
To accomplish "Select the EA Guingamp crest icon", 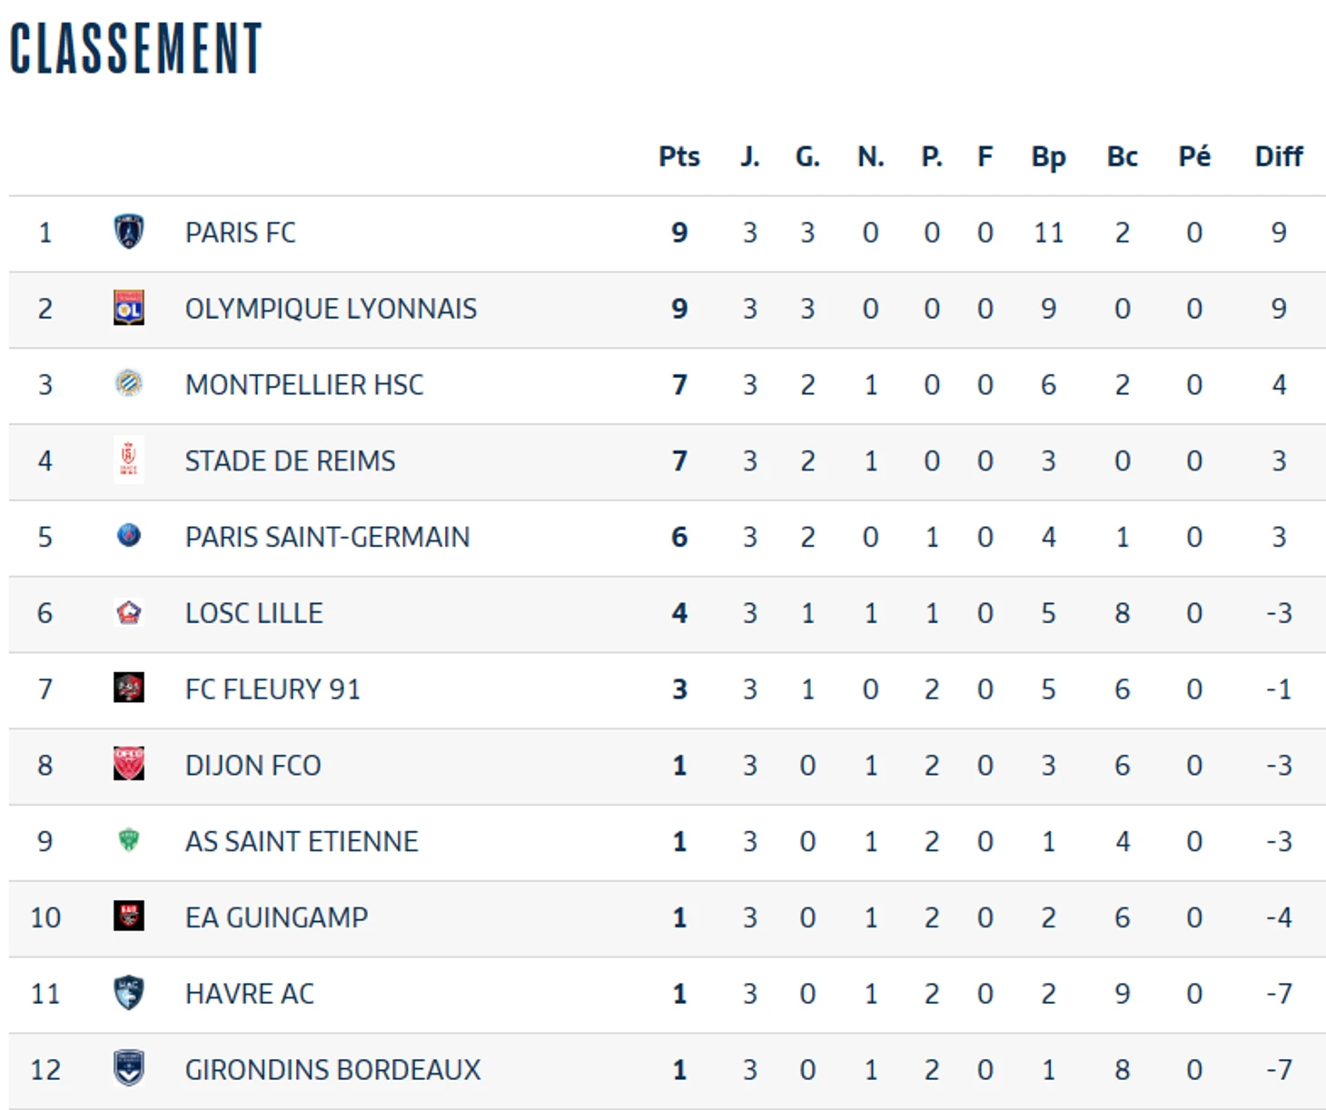I will click(x=129, y=916).
